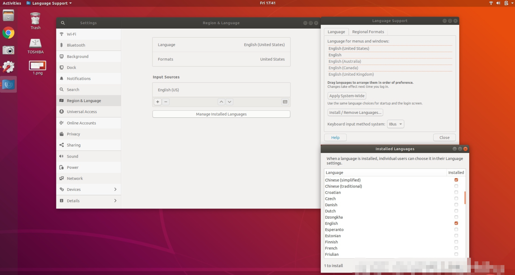This screenshot has height=275, width=515.
Task: Move input source down
Action: (x=229, y=102)
